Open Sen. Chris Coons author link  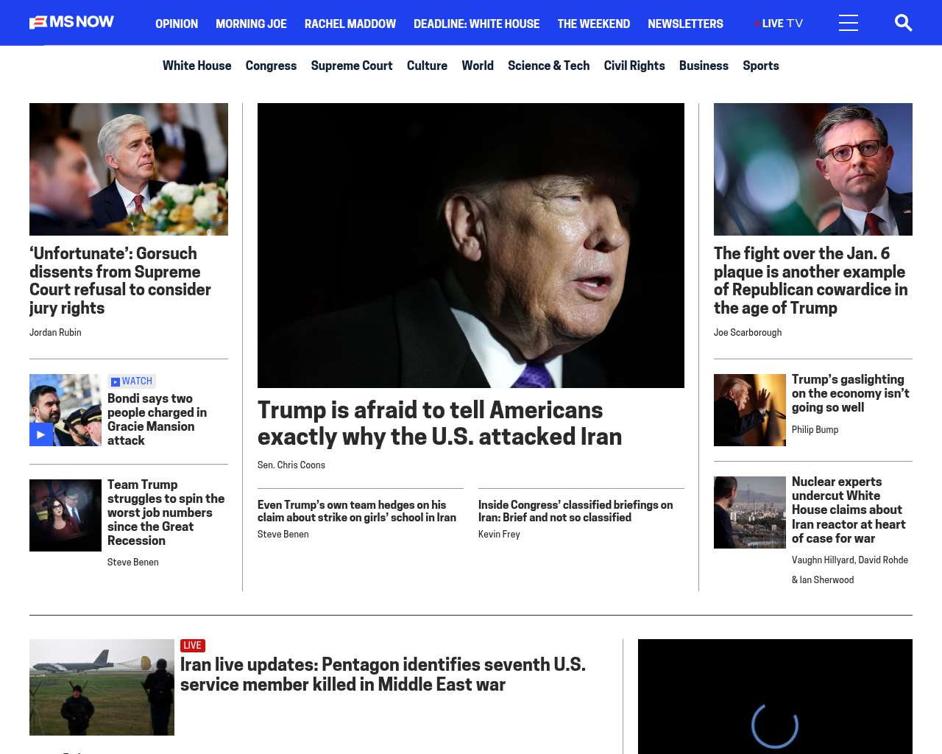click(291, 465)
